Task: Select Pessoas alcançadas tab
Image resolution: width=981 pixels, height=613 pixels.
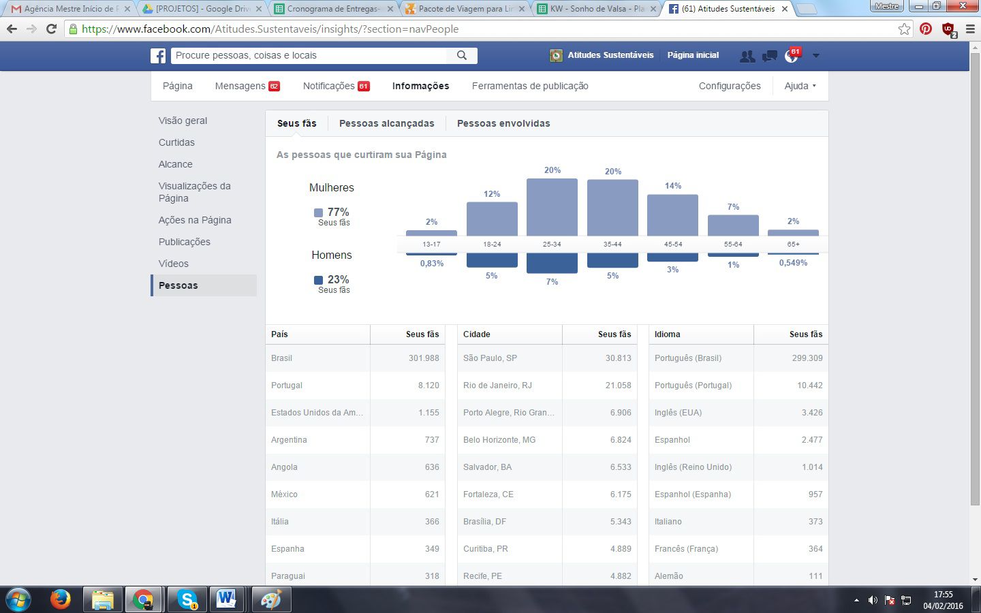Action: tap(387, 123)
